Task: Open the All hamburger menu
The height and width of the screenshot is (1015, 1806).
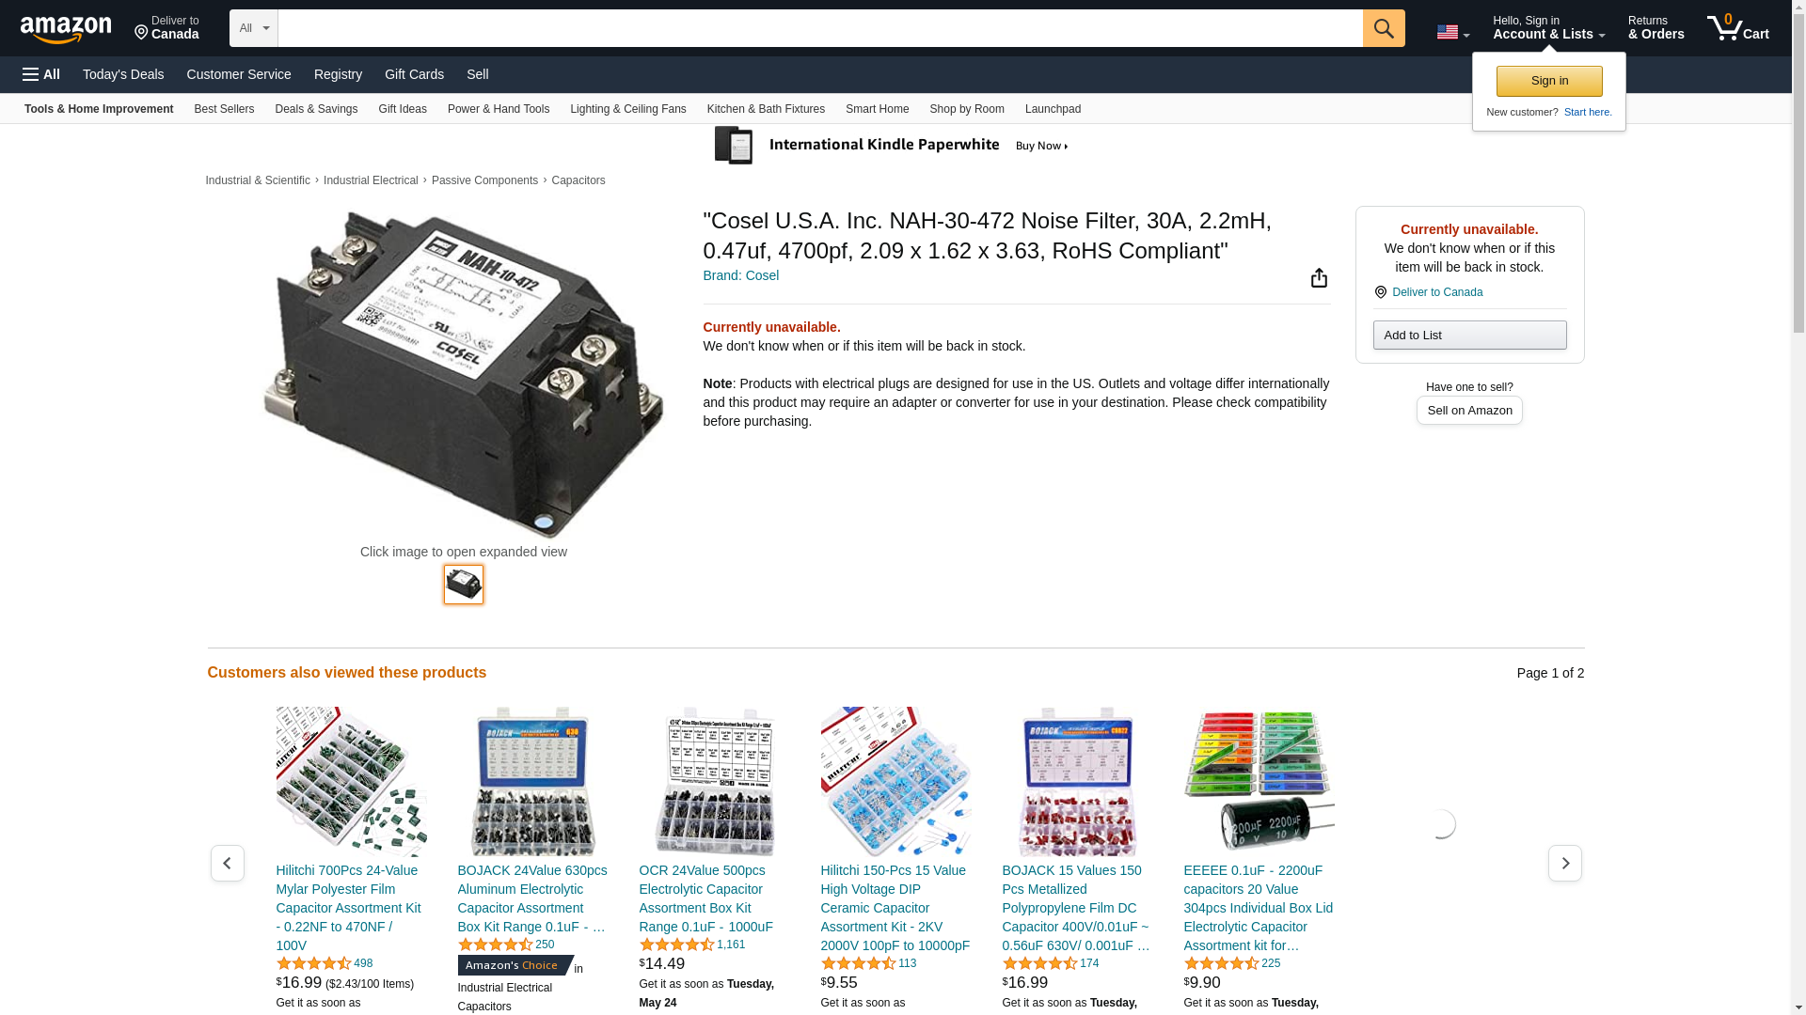Action: pos(41,74)
